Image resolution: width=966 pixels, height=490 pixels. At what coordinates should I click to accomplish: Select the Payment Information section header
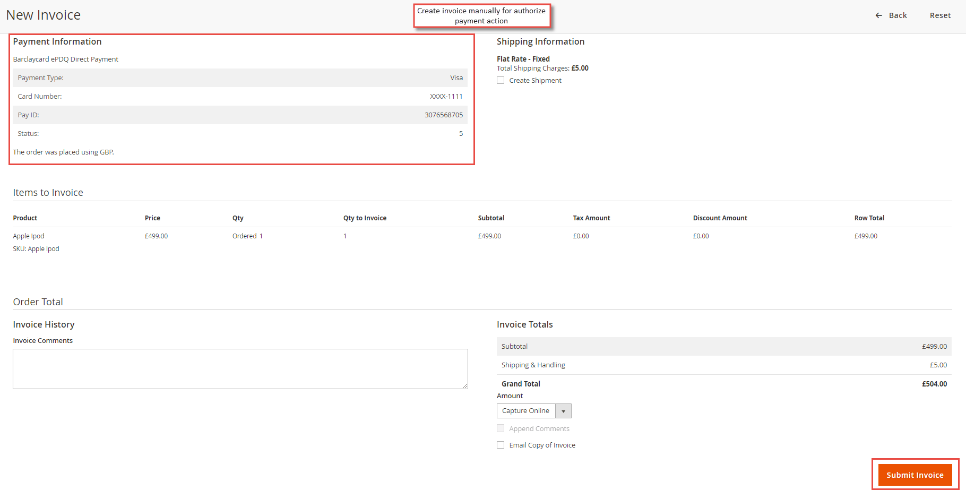click(x=57, y=41)
